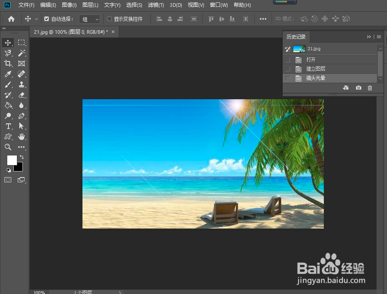The width and height of the screenshot is (387, 294).
Task: Select the Brush tool
Action: (8, 84)
